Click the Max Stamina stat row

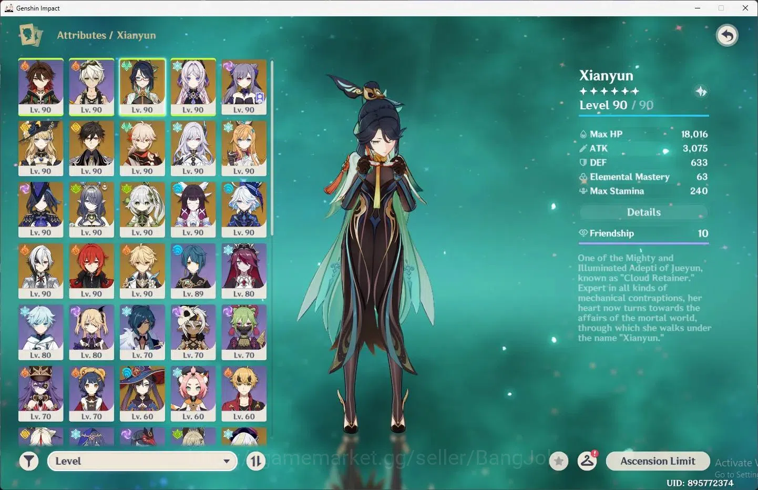pos(644,191)
